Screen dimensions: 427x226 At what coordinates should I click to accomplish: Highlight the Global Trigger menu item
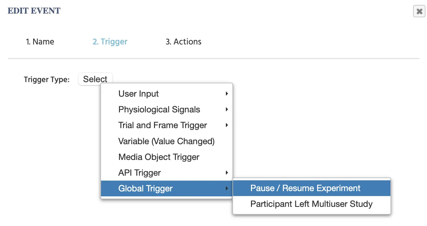(x=145, y=189)
